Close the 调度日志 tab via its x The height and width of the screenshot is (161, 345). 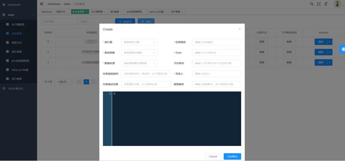point(67,12)
